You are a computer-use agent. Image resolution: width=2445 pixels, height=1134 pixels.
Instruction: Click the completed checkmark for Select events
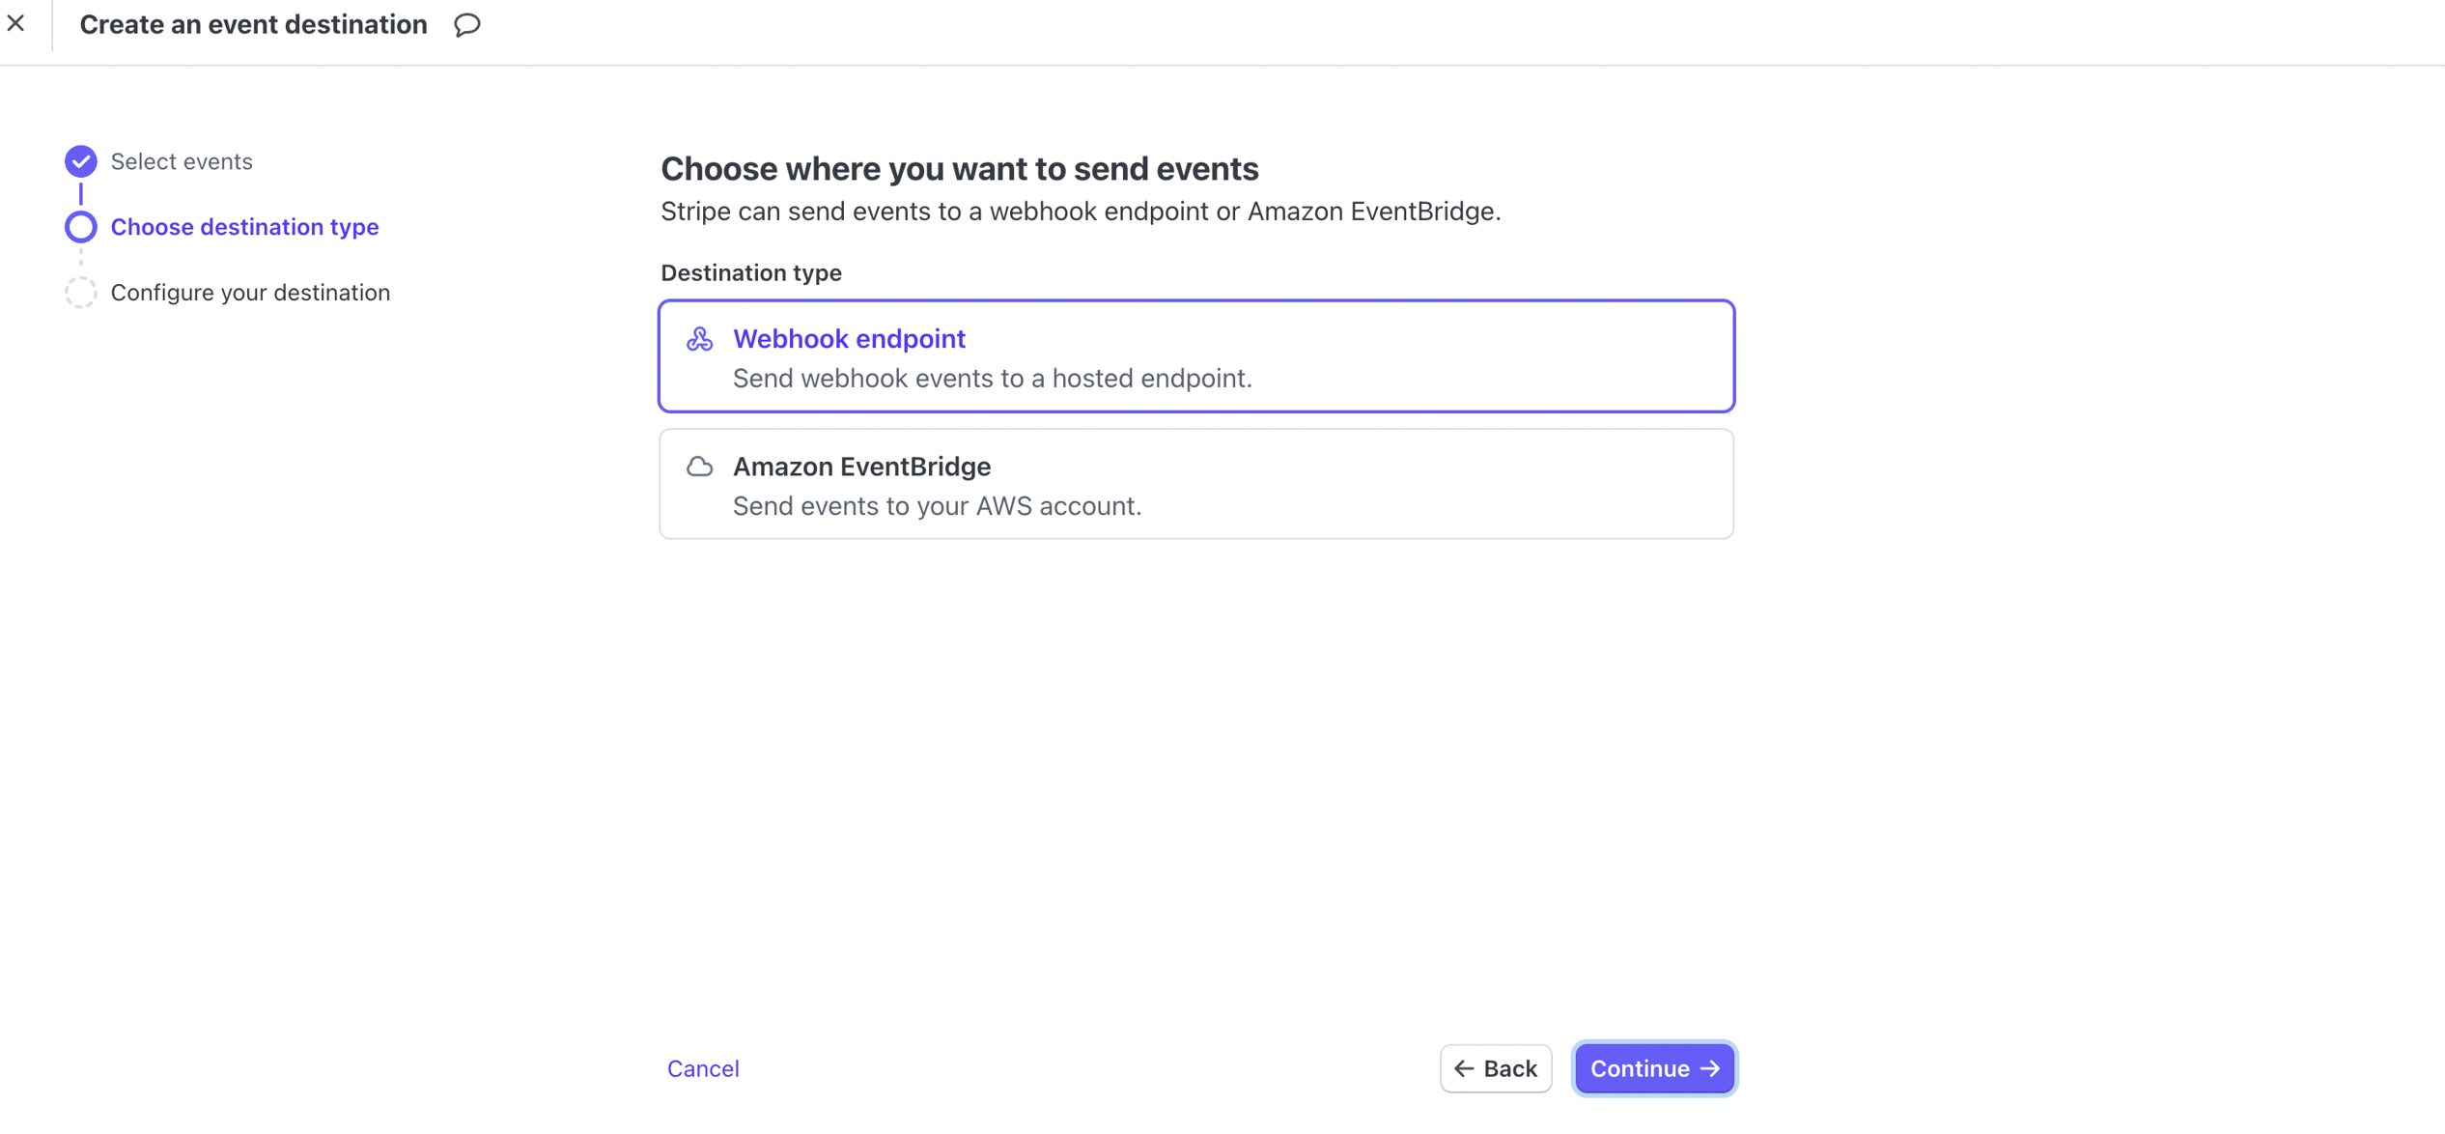(x=81, y=161)
